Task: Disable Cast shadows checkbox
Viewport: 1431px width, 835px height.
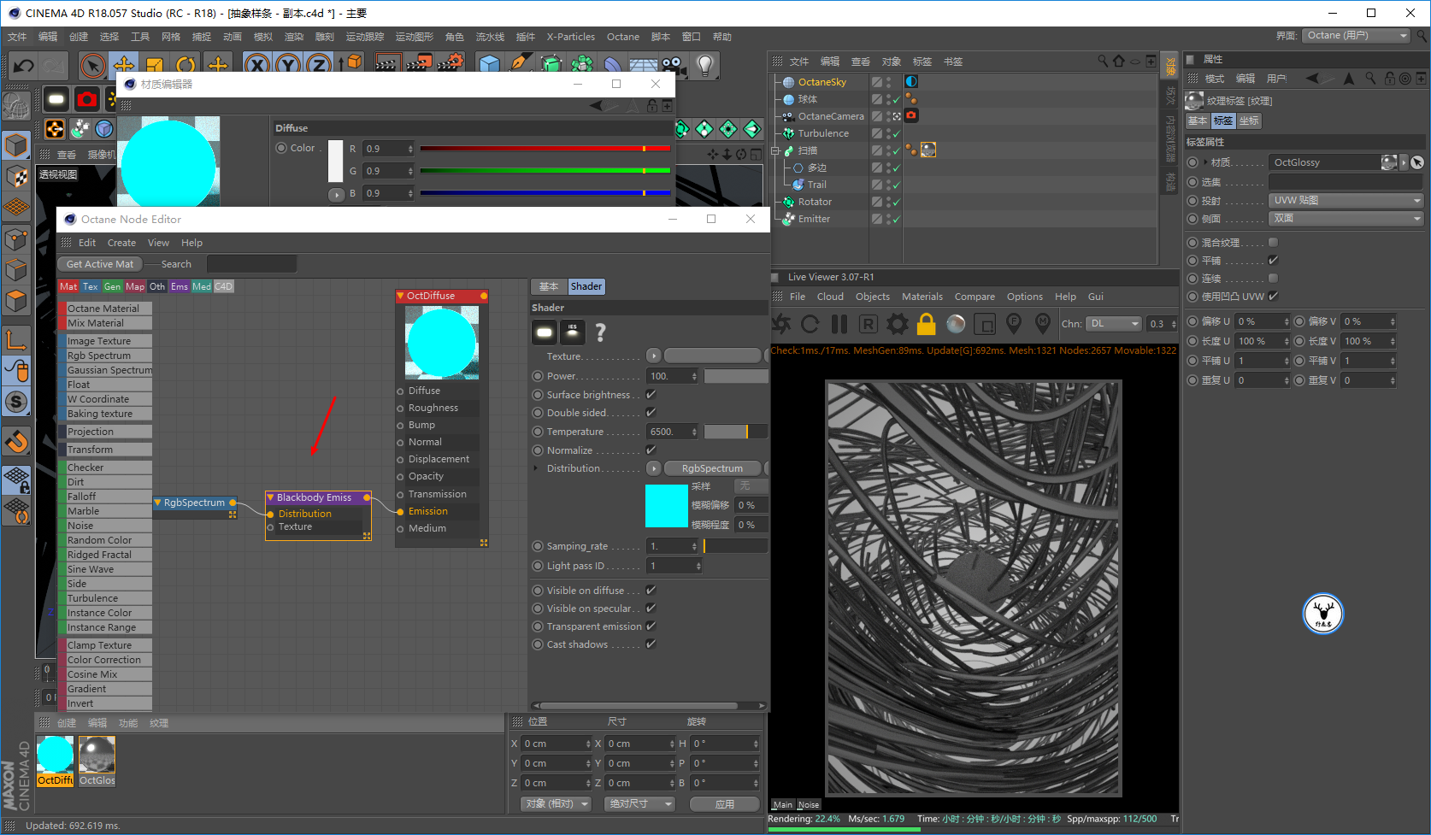Action: click(x=651, y=644)
